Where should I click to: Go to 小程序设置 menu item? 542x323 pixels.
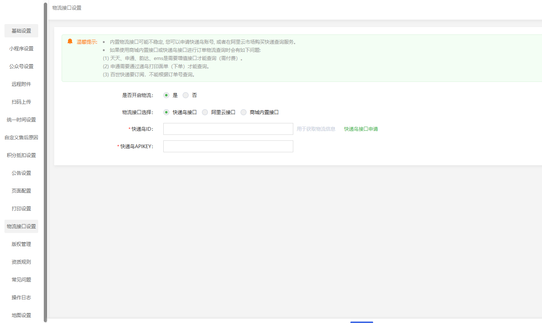(x=21, y=49)
